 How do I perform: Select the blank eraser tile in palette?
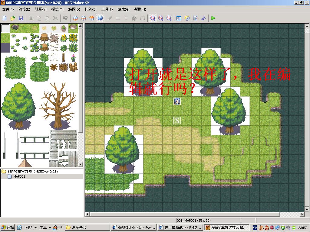pyautogui.click(x=5, y=28)
